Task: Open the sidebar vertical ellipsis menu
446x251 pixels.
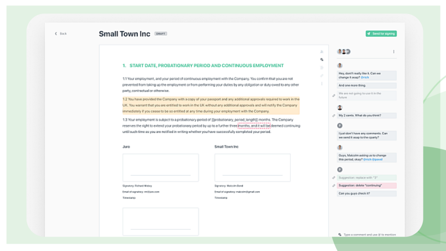Action: [x=321, y=83]
